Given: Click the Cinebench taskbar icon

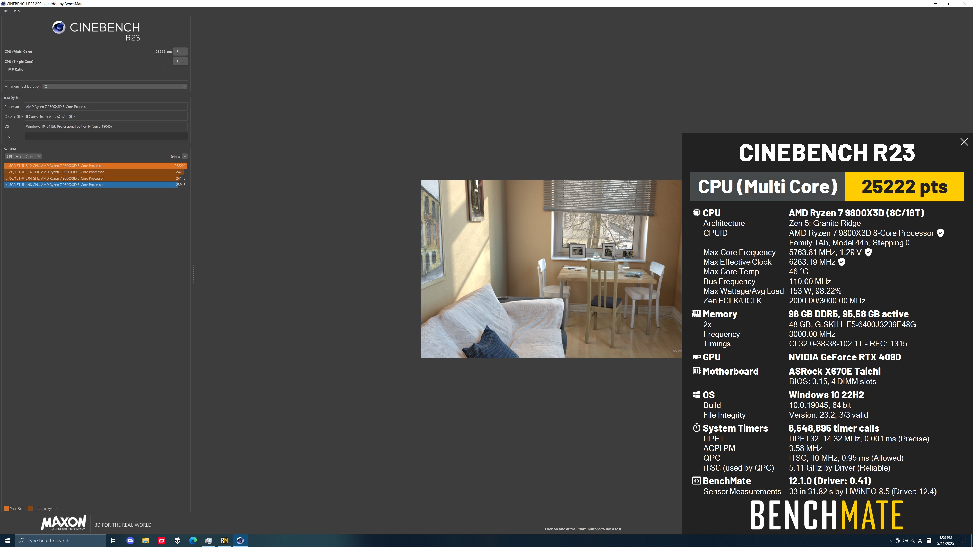Looking at the screenshot, I should click(x=240, y=541).
